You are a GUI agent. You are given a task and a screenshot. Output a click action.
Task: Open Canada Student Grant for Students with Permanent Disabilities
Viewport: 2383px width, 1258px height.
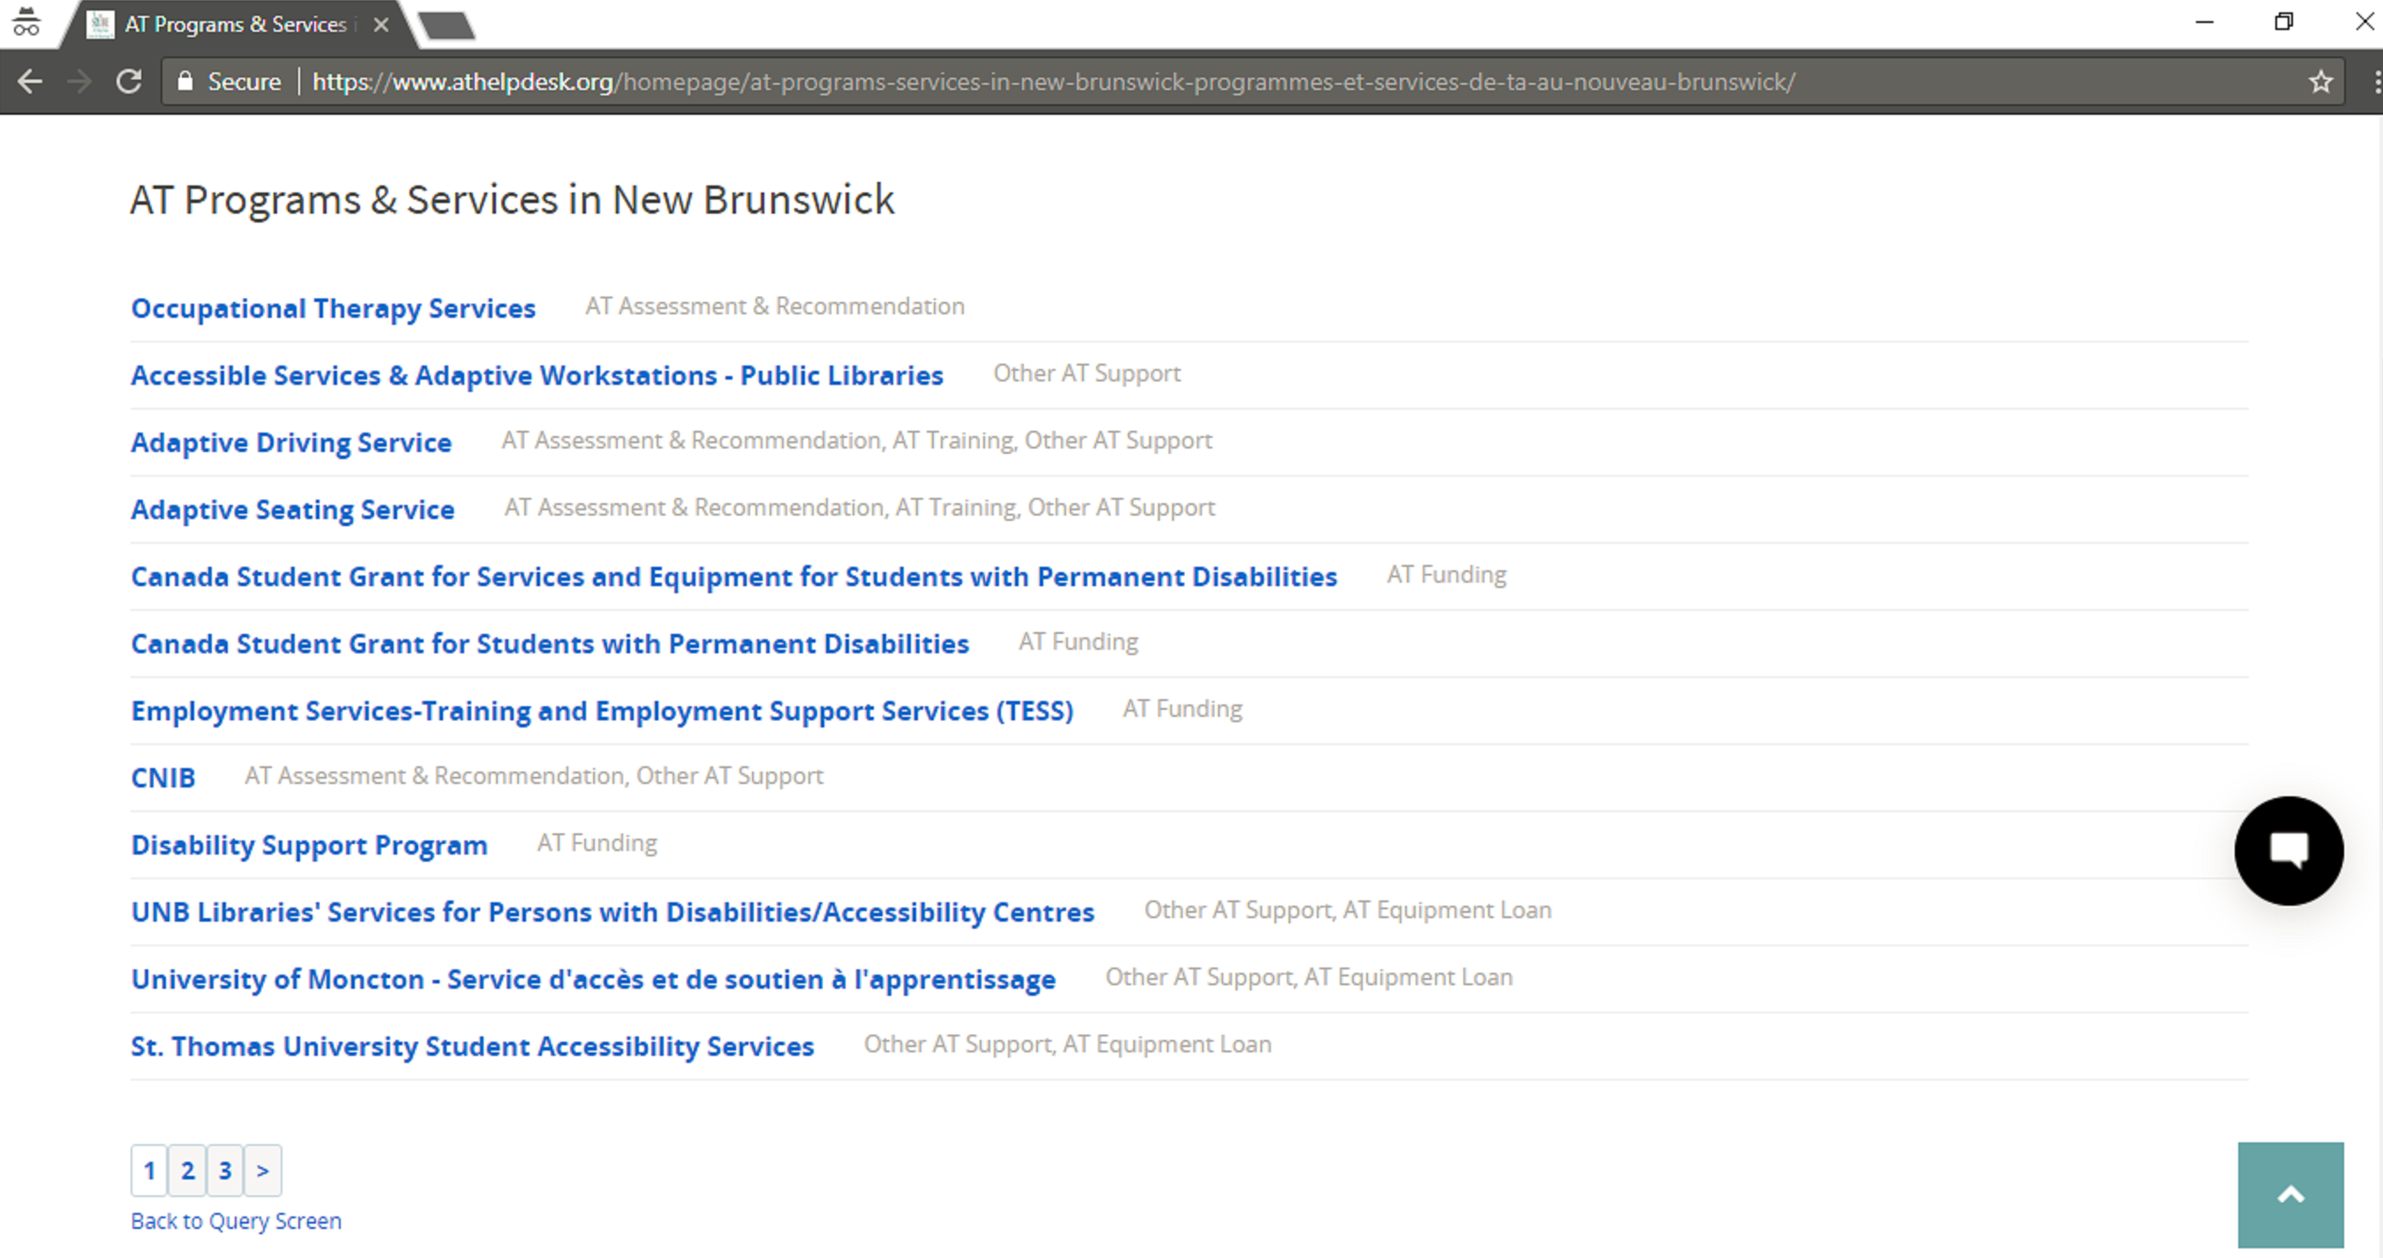tap(551, 644)
